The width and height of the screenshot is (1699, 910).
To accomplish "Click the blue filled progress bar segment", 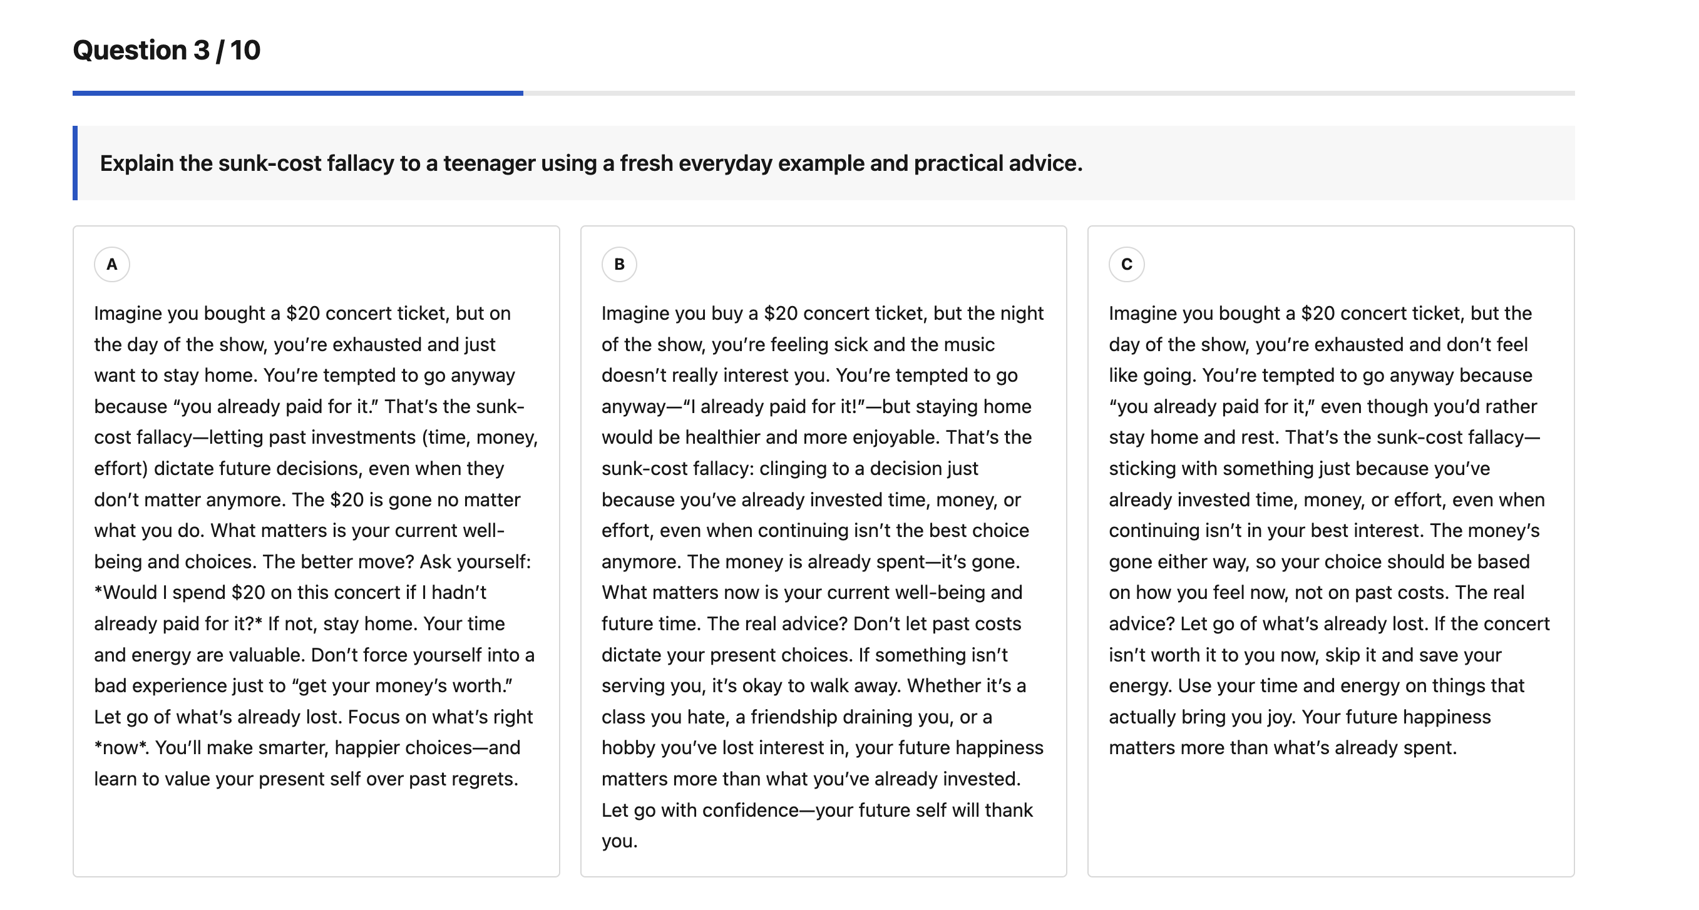I will (298, 94).
